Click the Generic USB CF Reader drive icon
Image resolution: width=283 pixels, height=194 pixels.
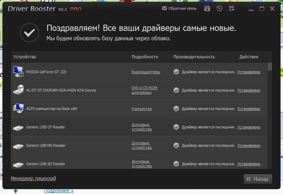[x=18, y=127]
